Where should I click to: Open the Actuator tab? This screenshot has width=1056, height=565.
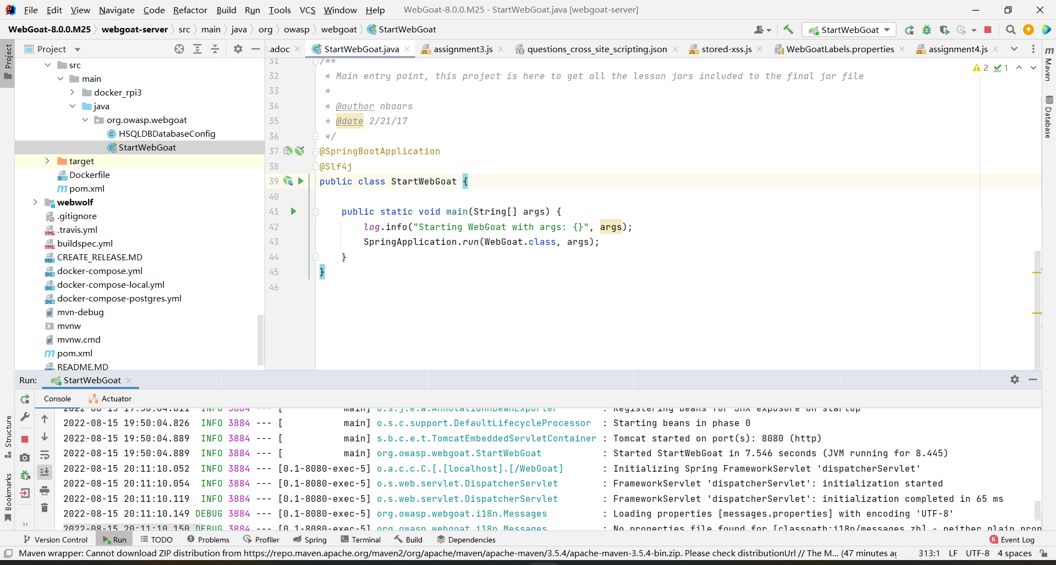(110, 399)
